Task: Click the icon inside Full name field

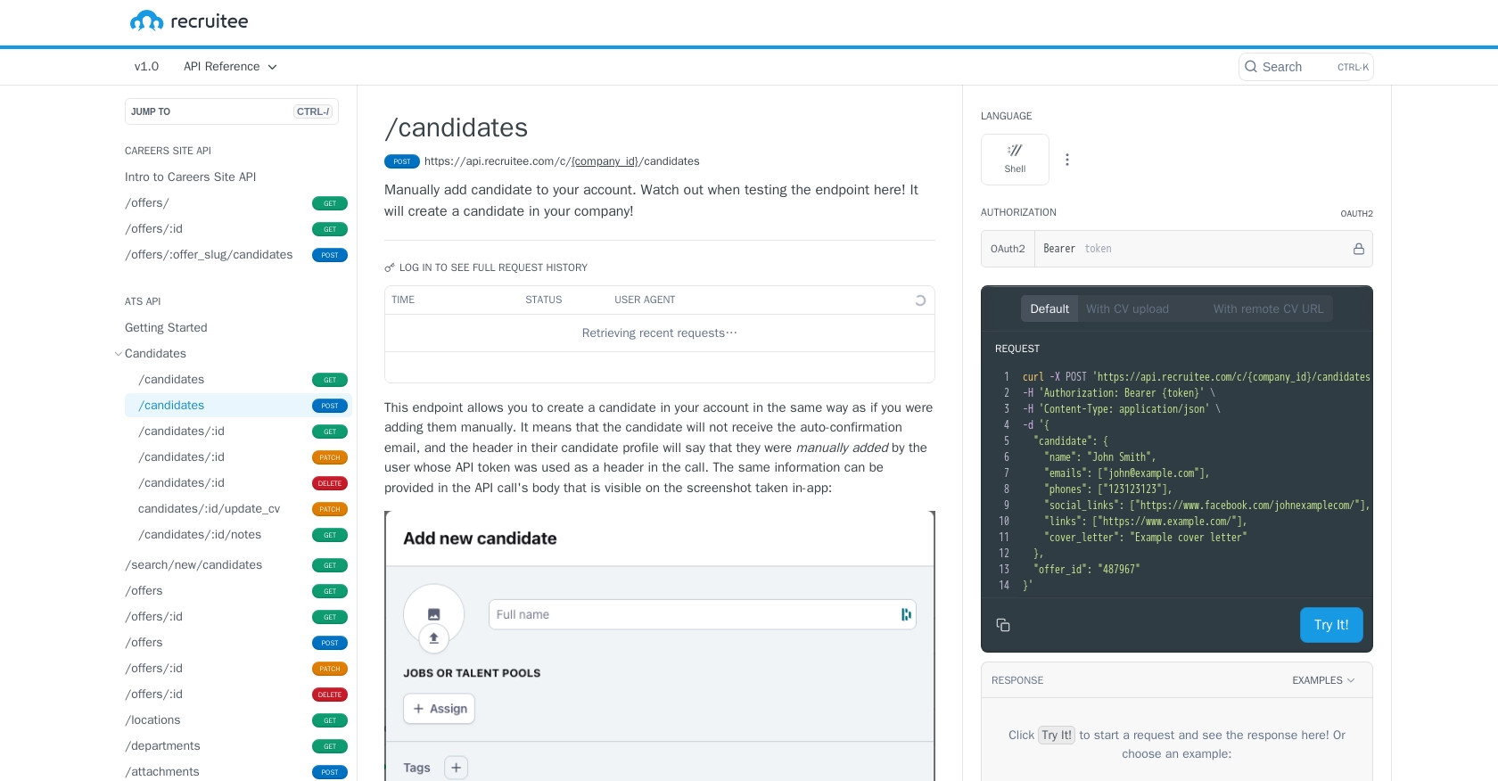Action: (906, 614)
